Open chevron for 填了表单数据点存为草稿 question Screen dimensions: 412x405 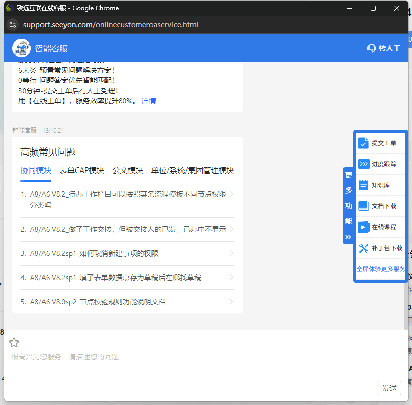pos(231,278)
